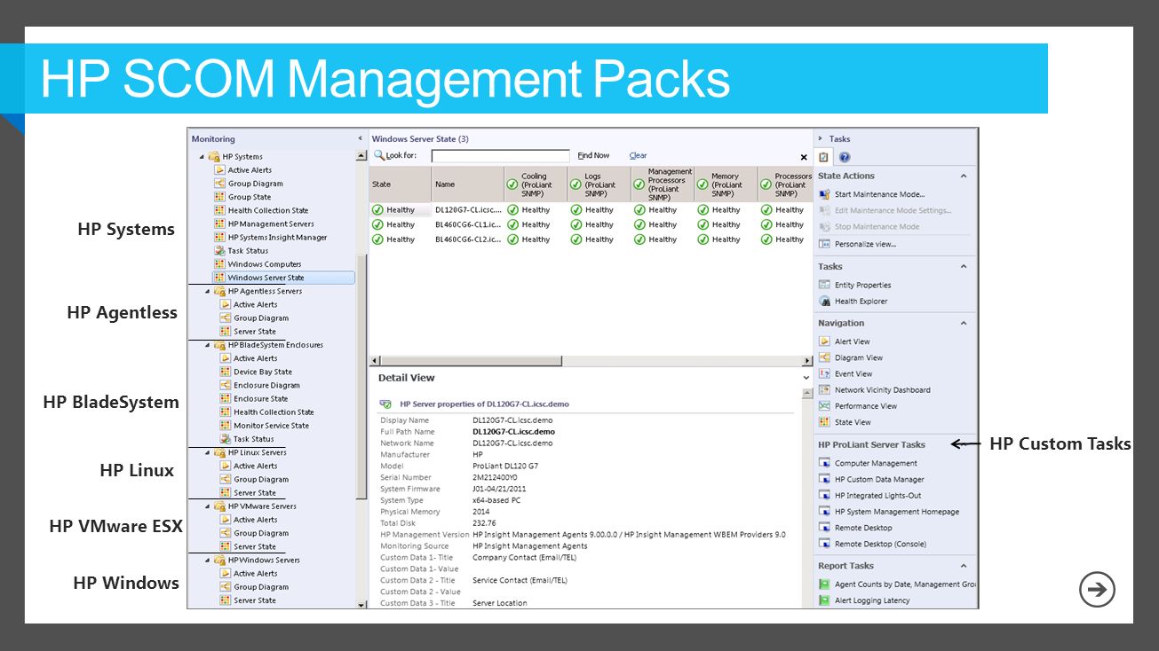Open Alert View in Navigation

pos(852,341)
